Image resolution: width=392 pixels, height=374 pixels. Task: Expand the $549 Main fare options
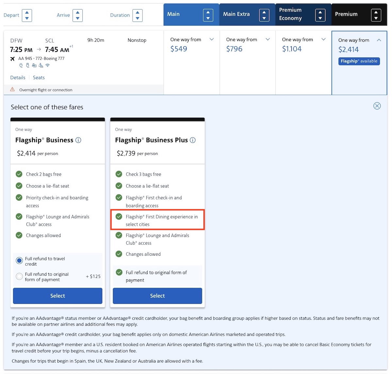click(212, 40)
